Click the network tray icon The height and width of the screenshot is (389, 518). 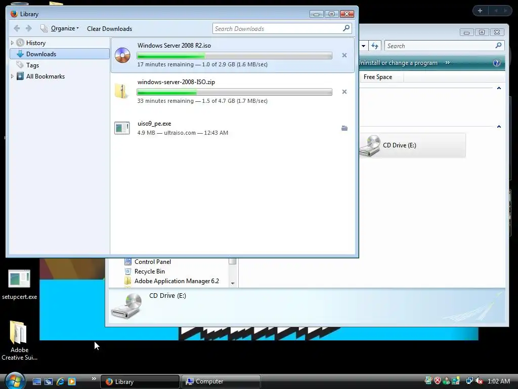point(469,381)
